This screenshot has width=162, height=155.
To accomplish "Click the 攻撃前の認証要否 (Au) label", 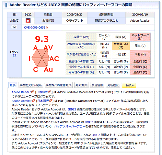I will coord(81,55).
